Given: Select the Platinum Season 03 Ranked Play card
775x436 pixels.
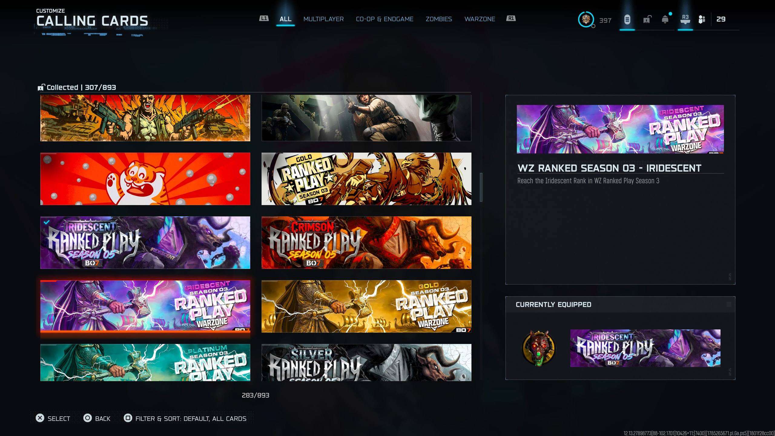Looking at the screenshot, I should [145, 362].
